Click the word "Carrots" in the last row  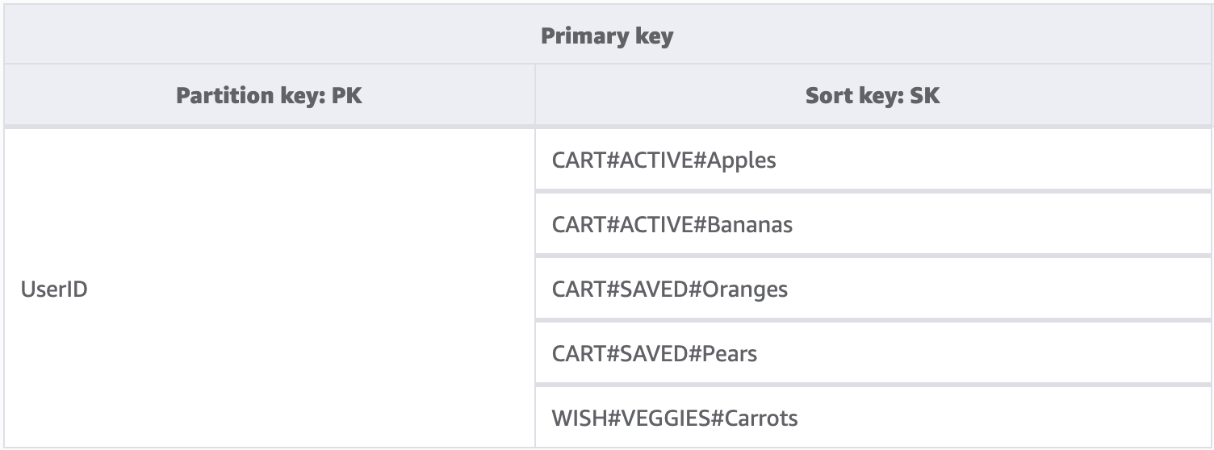[760, 418]
